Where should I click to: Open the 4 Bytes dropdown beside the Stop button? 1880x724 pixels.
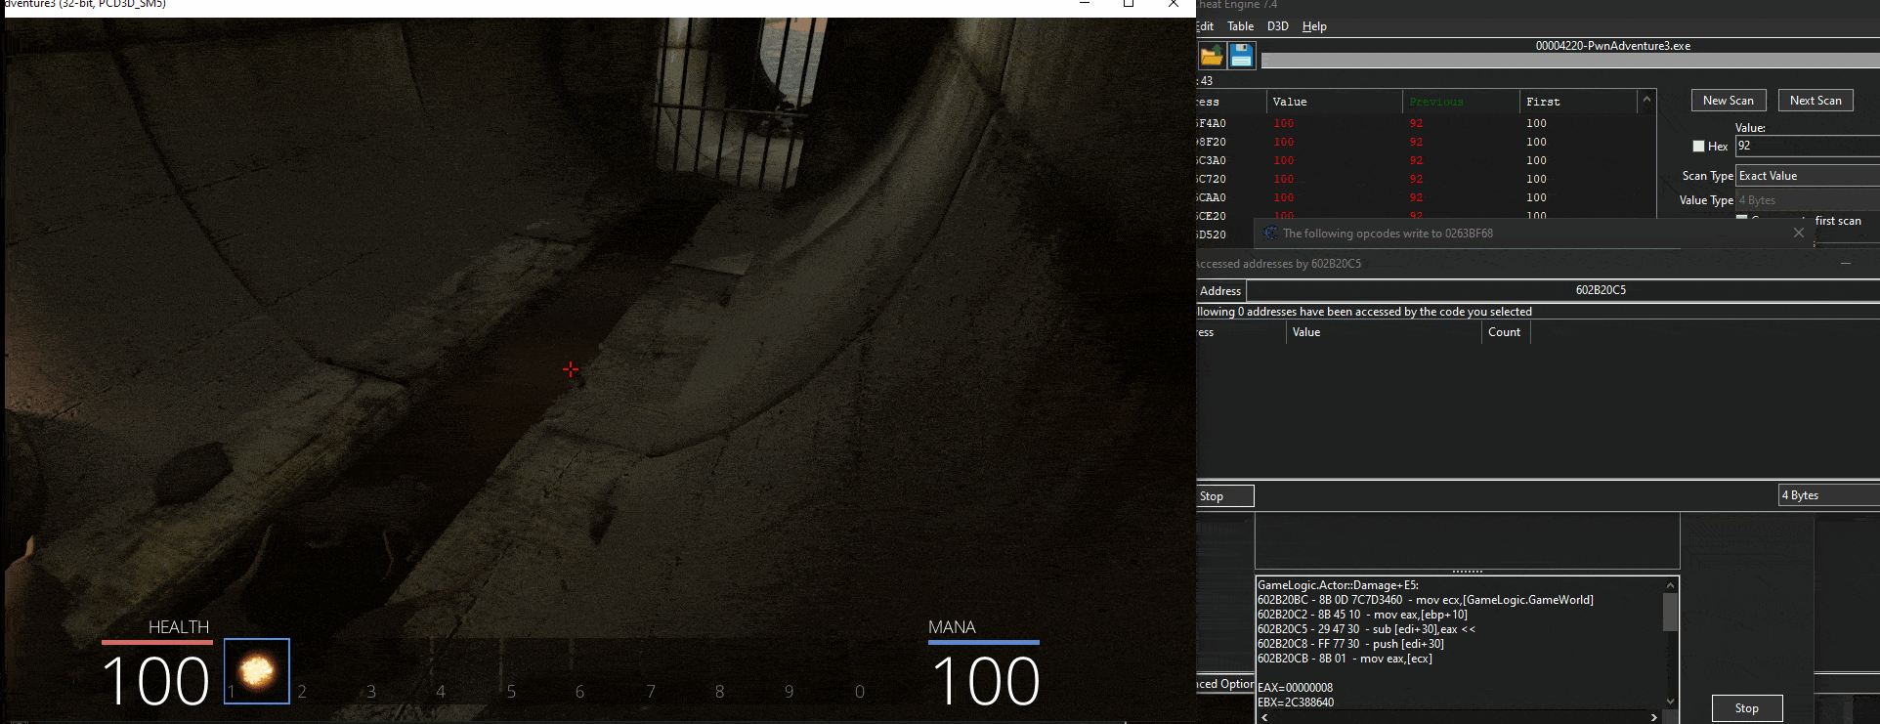(1829, 495)
